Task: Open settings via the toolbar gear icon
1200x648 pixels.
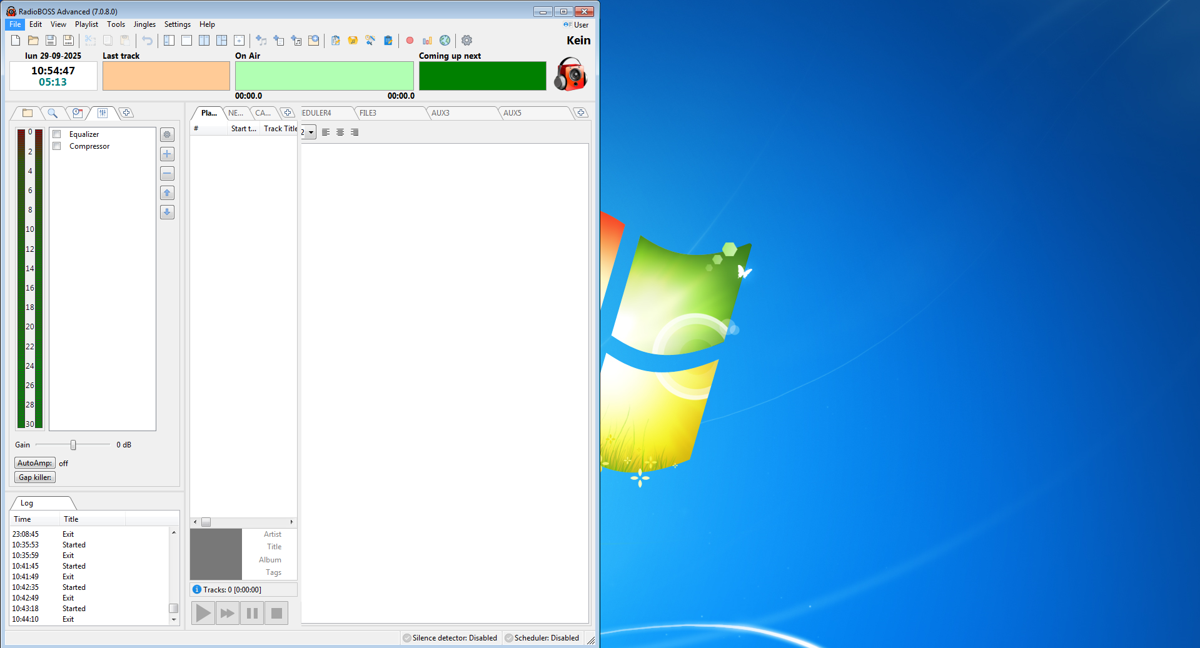Action: tap(466, 41)
